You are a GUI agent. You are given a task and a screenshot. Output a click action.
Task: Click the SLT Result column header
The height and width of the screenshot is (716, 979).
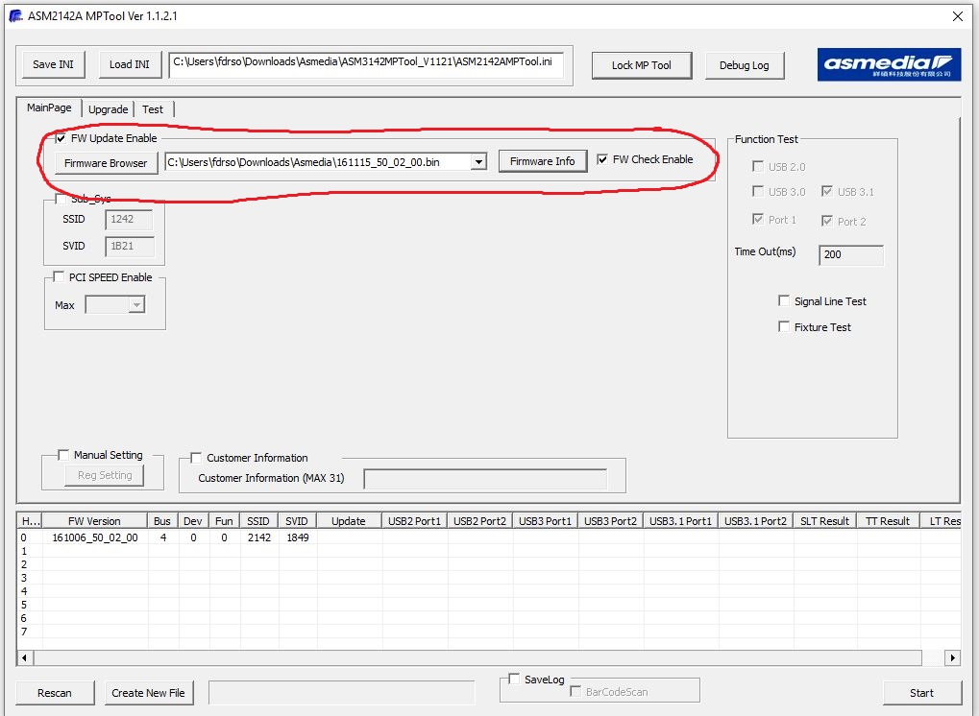pyautogui.click(x=824, y=521)
